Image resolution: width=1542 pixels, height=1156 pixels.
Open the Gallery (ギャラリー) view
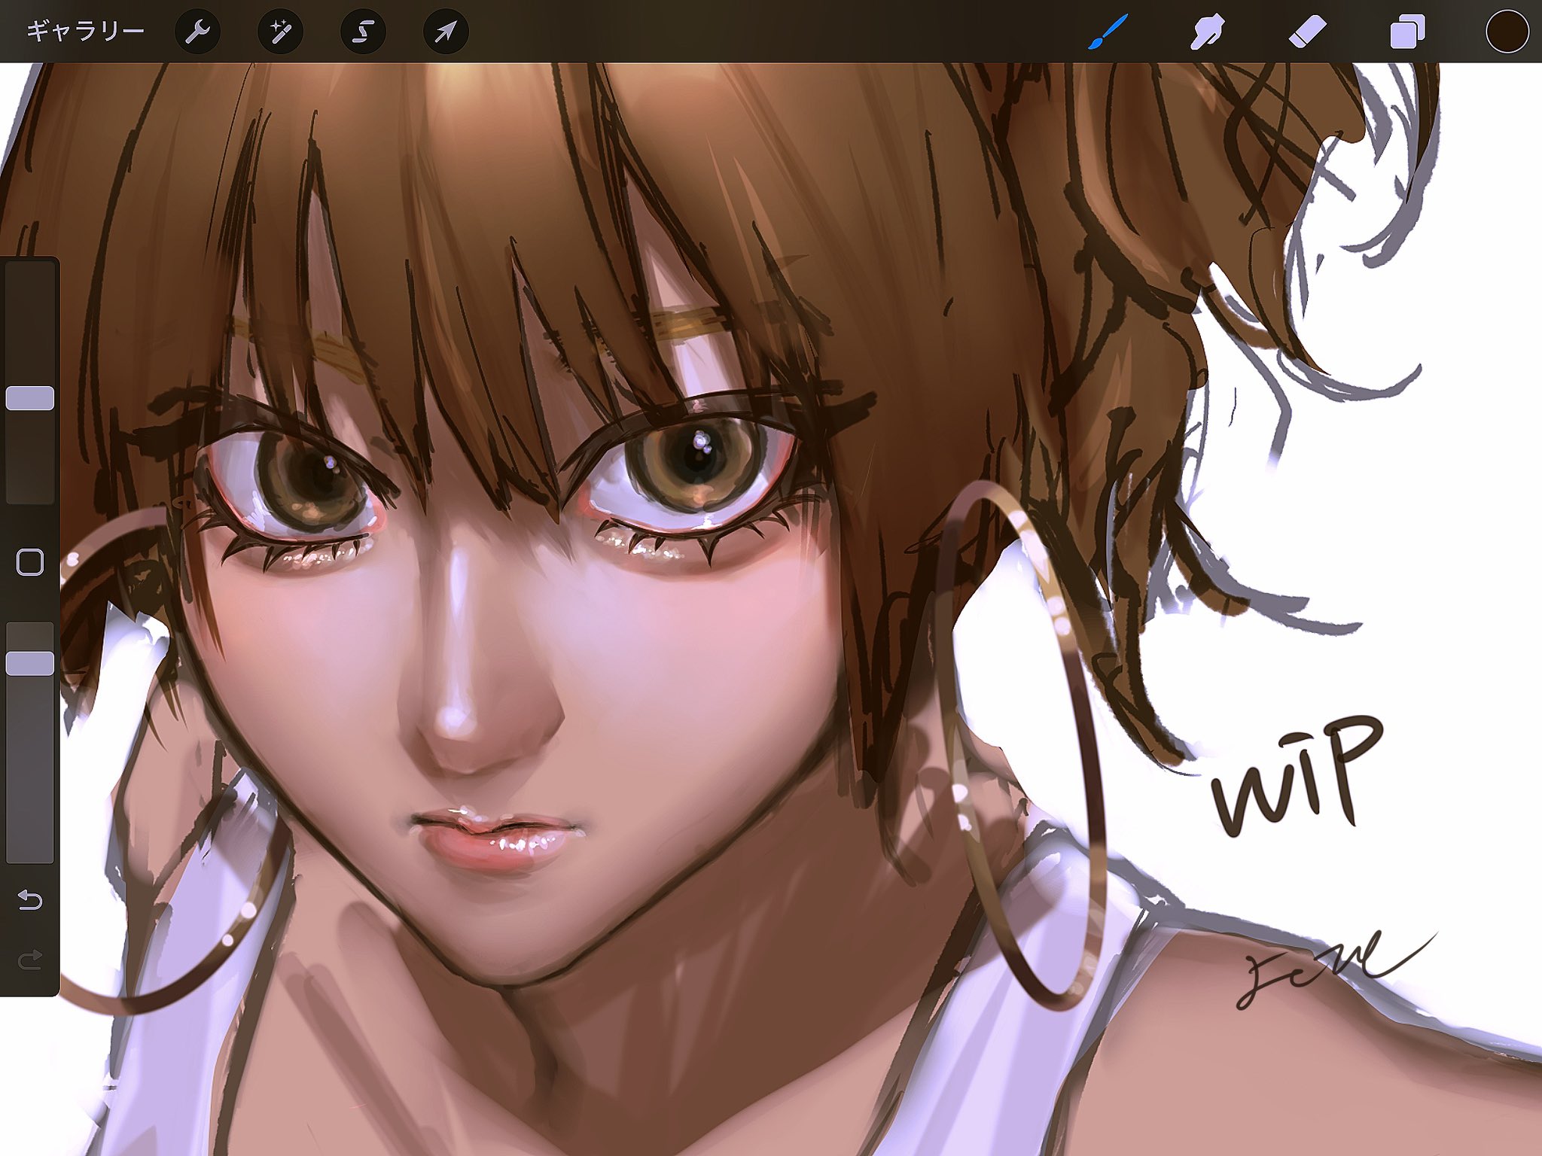84,32
